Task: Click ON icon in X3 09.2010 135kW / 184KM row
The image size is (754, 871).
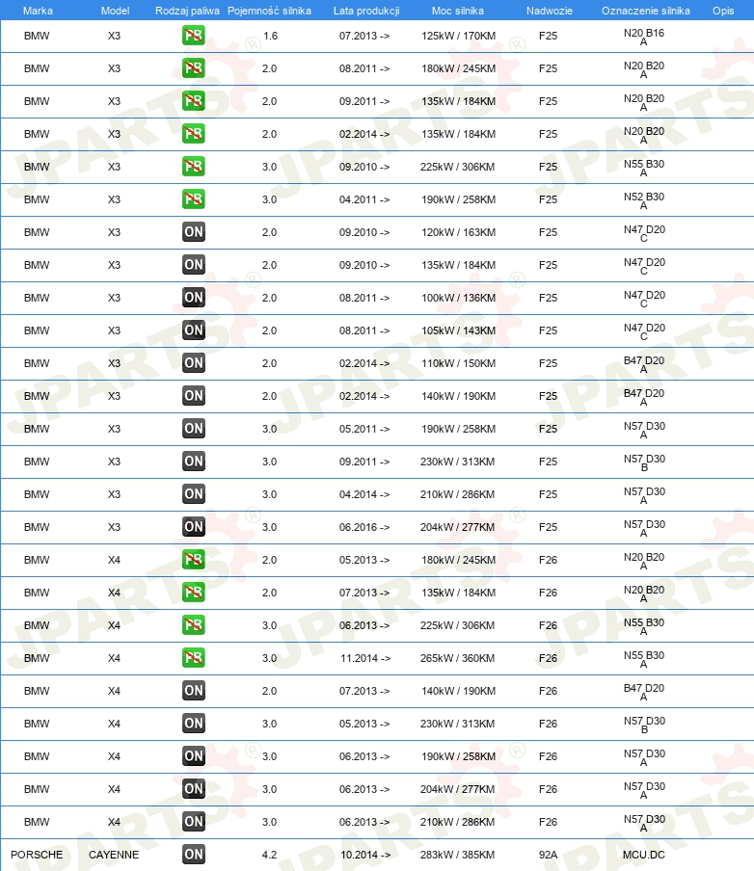Action: click(194, 265)
